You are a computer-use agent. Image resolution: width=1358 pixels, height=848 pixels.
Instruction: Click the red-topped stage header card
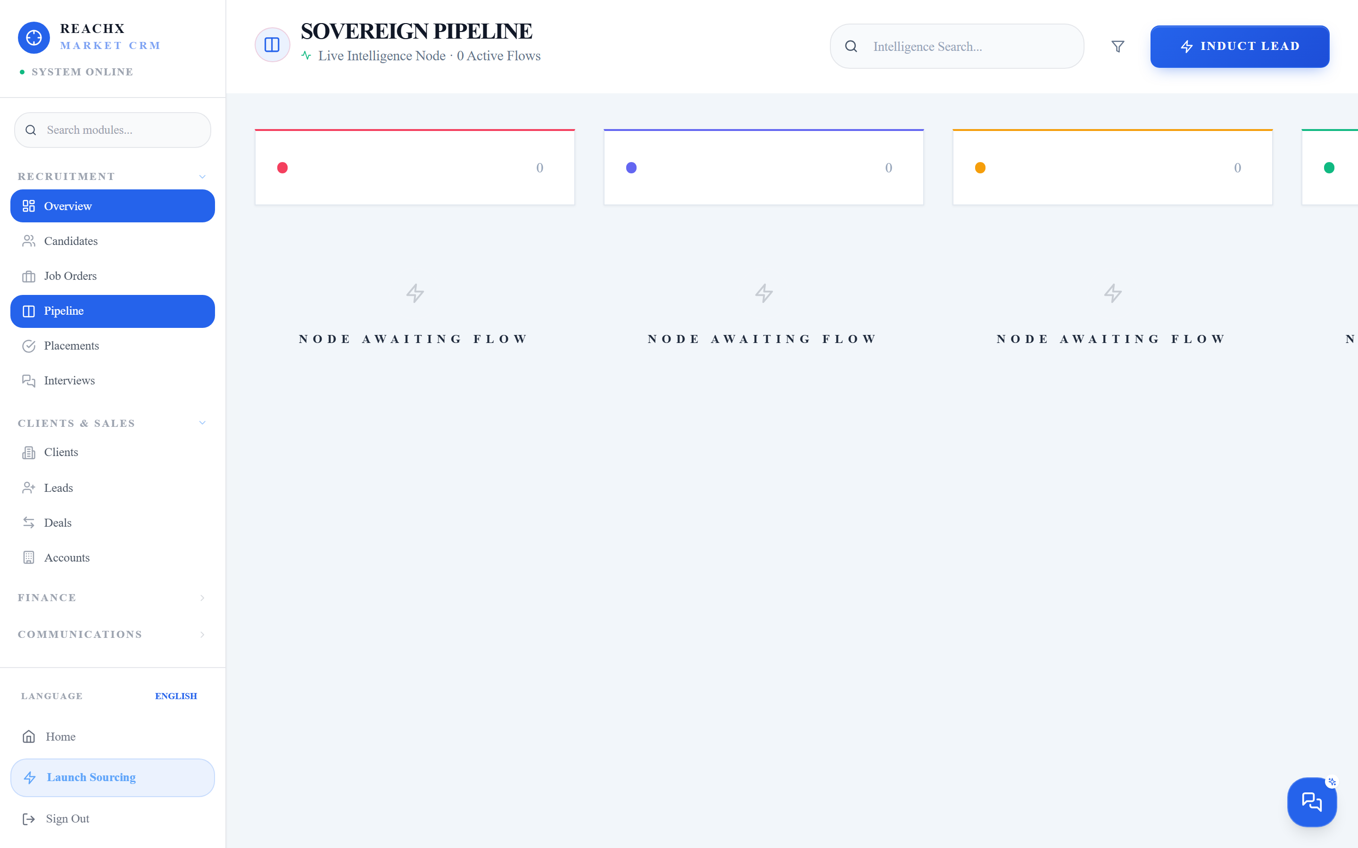pyautogui.click(x=414, y=167)
